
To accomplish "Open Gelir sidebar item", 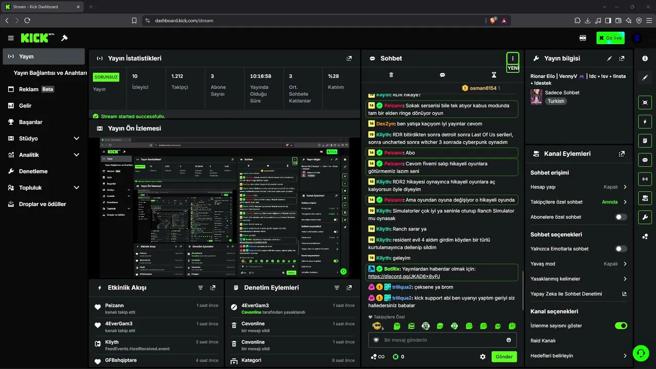I will point(44,106).
